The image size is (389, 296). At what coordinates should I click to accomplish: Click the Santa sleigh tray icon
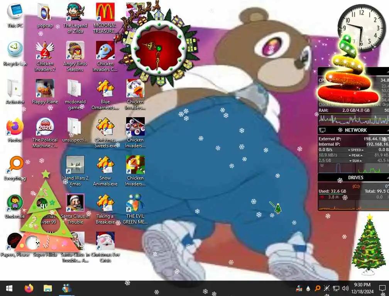point(299,288)
